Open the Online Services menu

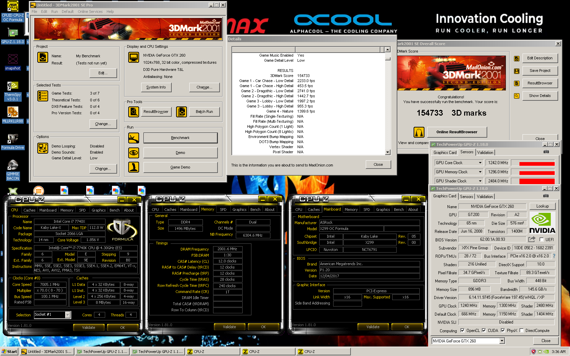point(90,12)
